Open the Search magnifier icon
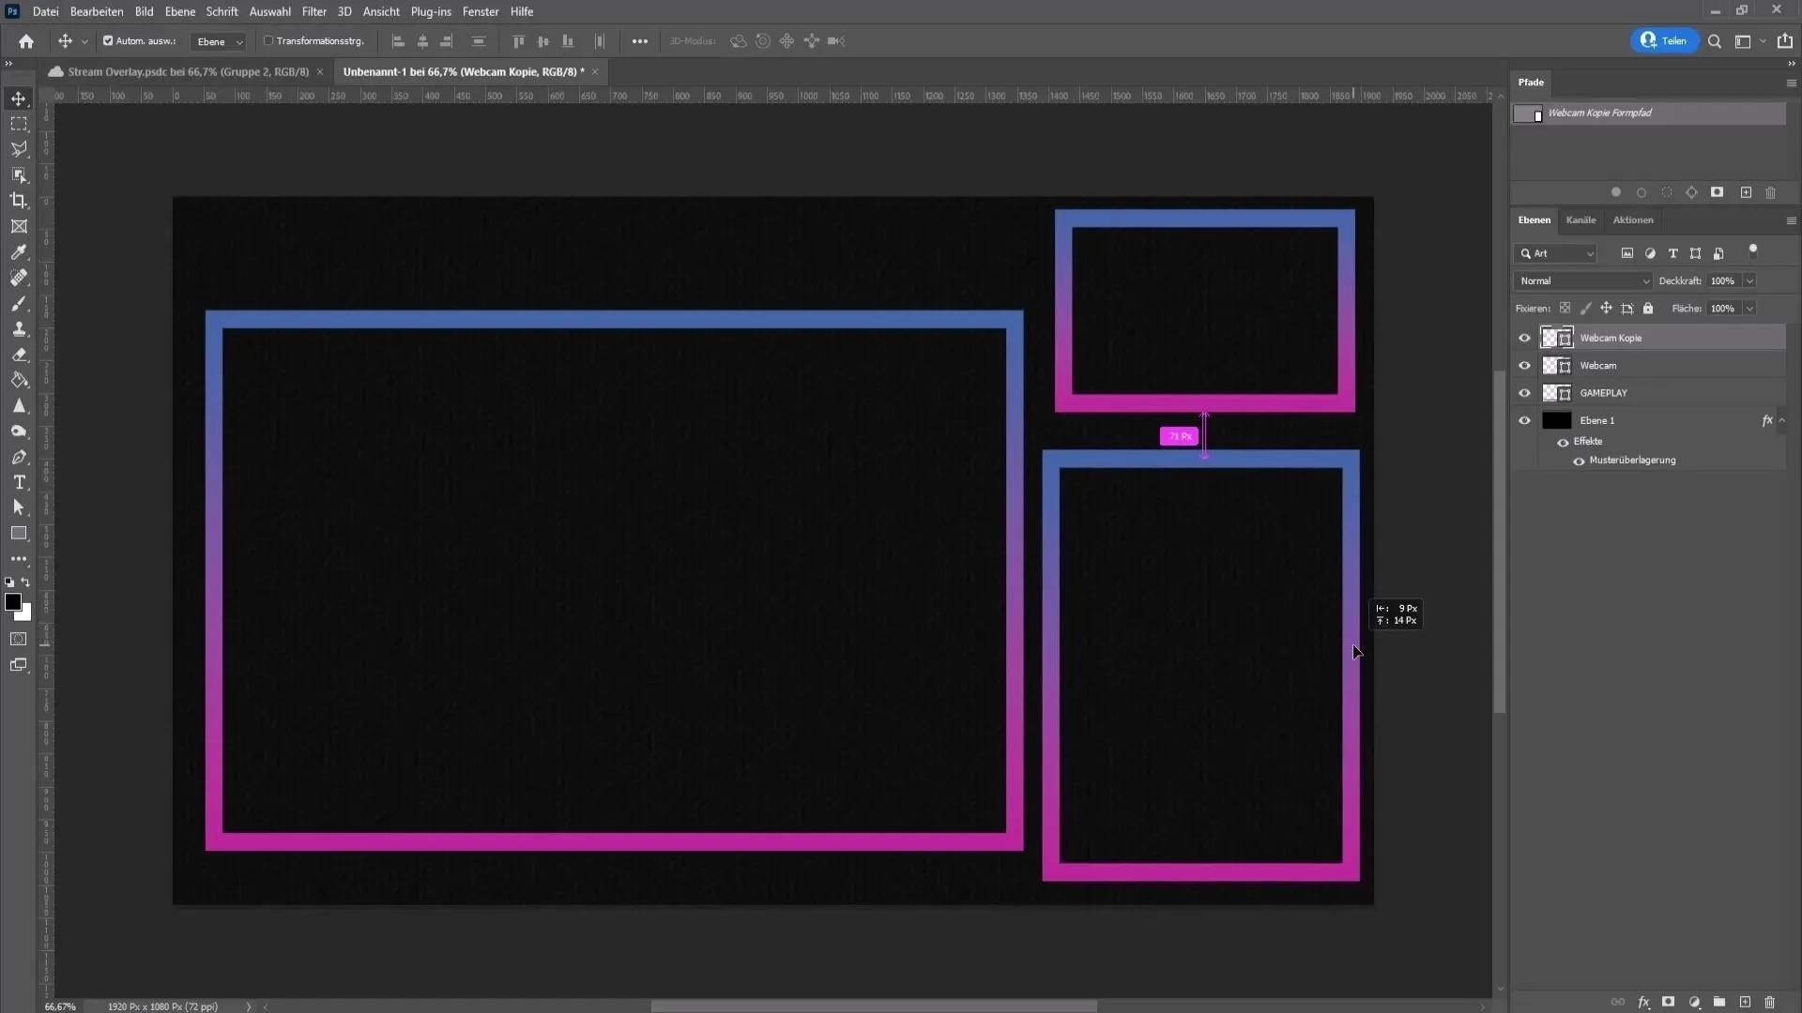Screen dimensions: 1802x1013 tap(1715, 41)
